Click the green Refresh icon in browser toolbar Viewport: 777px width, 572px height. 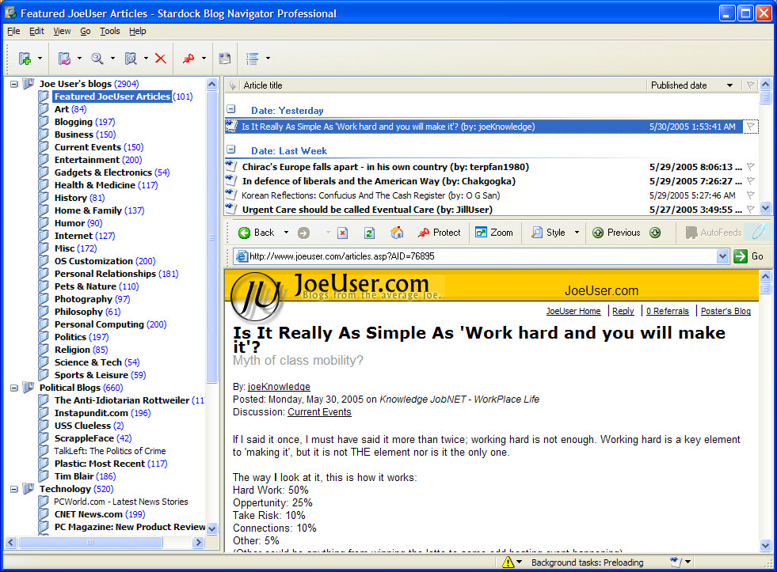[369, 233]
